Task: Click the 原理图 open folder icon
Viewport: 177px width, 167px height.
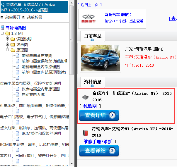Action: pyautogui.click(x=13, y=50)
